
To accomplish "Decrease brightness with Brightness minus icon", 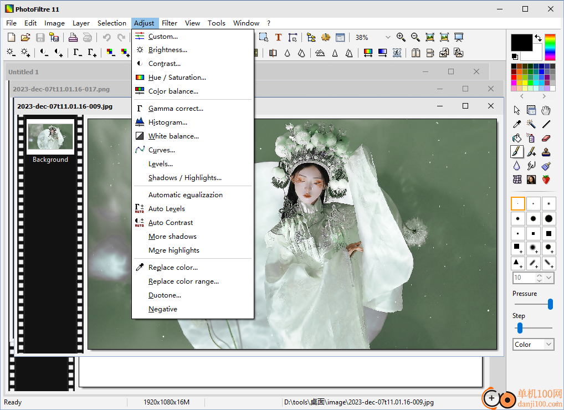I will (11, 53).
